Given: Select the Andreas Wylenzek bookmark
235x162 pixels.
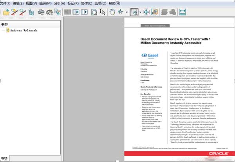Looking at the screenshot, I should tap(23, 30).
